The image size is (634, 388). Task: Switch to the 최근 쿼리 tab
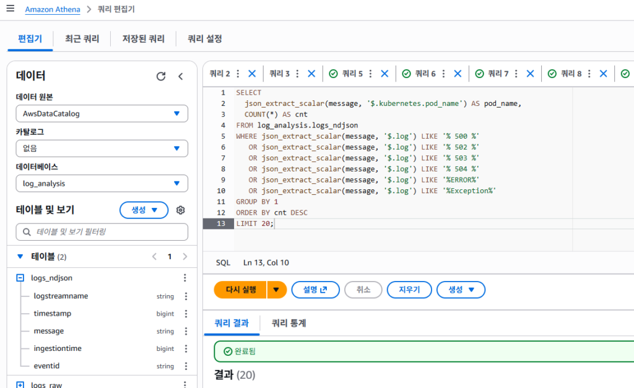click(x=82, y=39)
